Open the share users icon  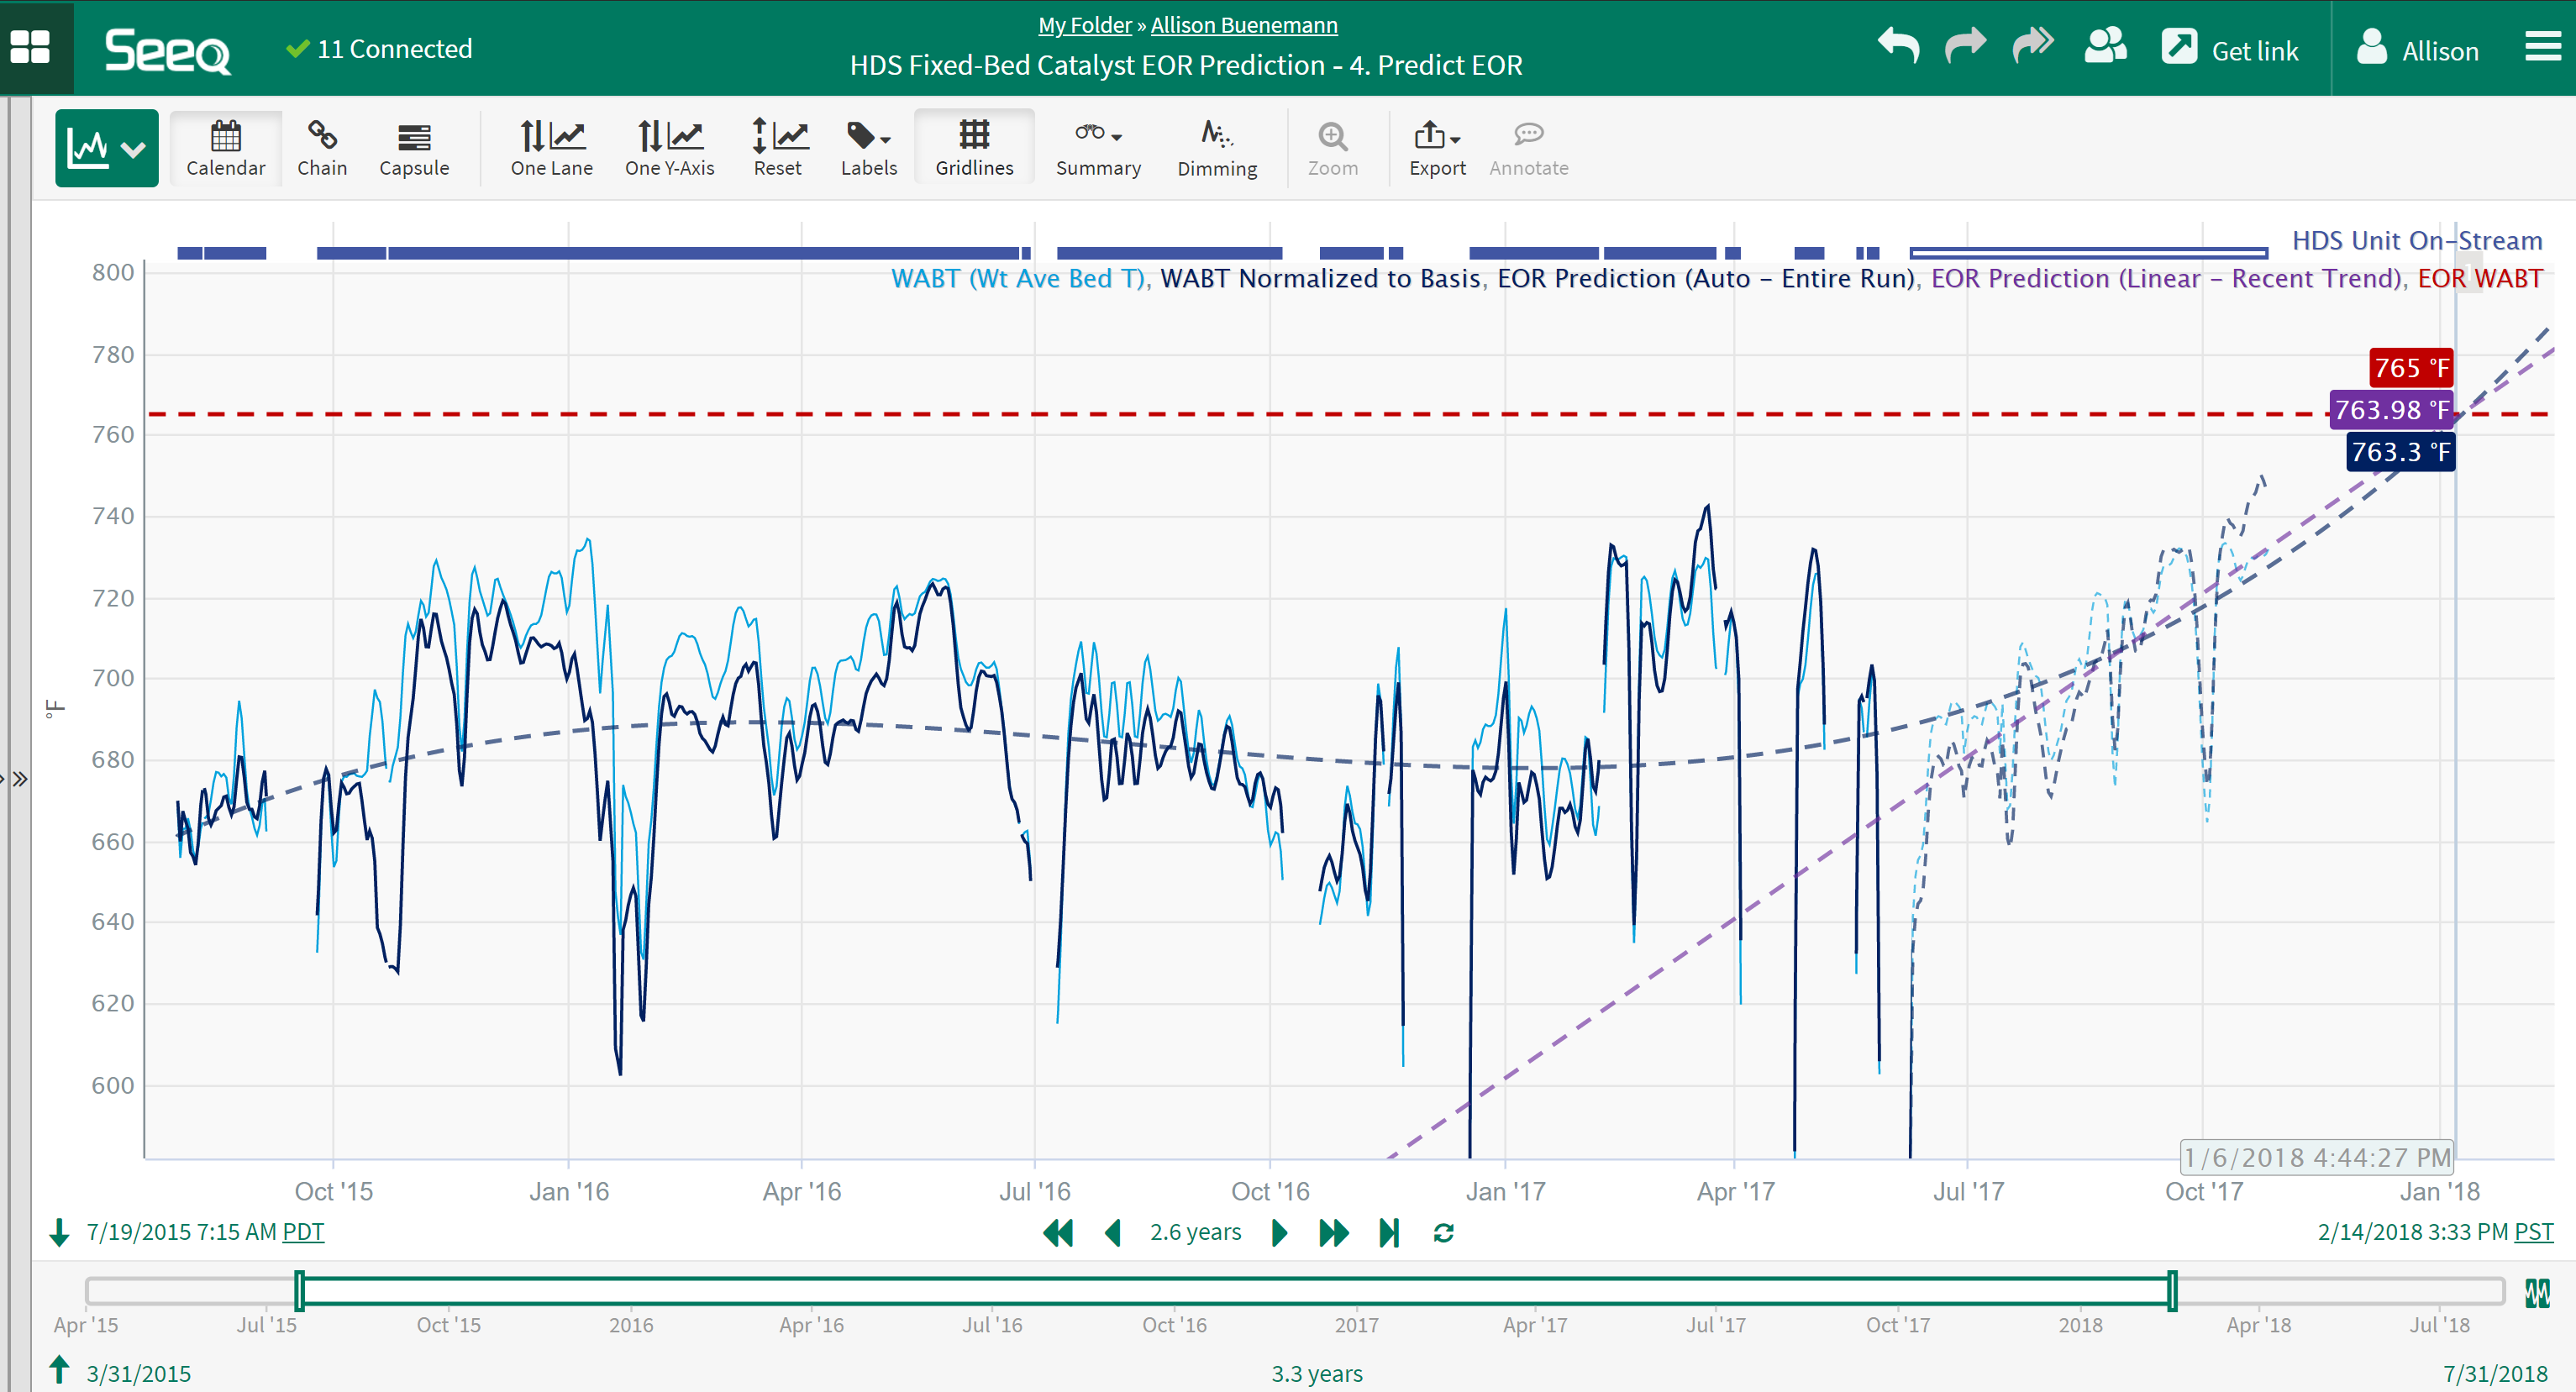[2105, 46]
